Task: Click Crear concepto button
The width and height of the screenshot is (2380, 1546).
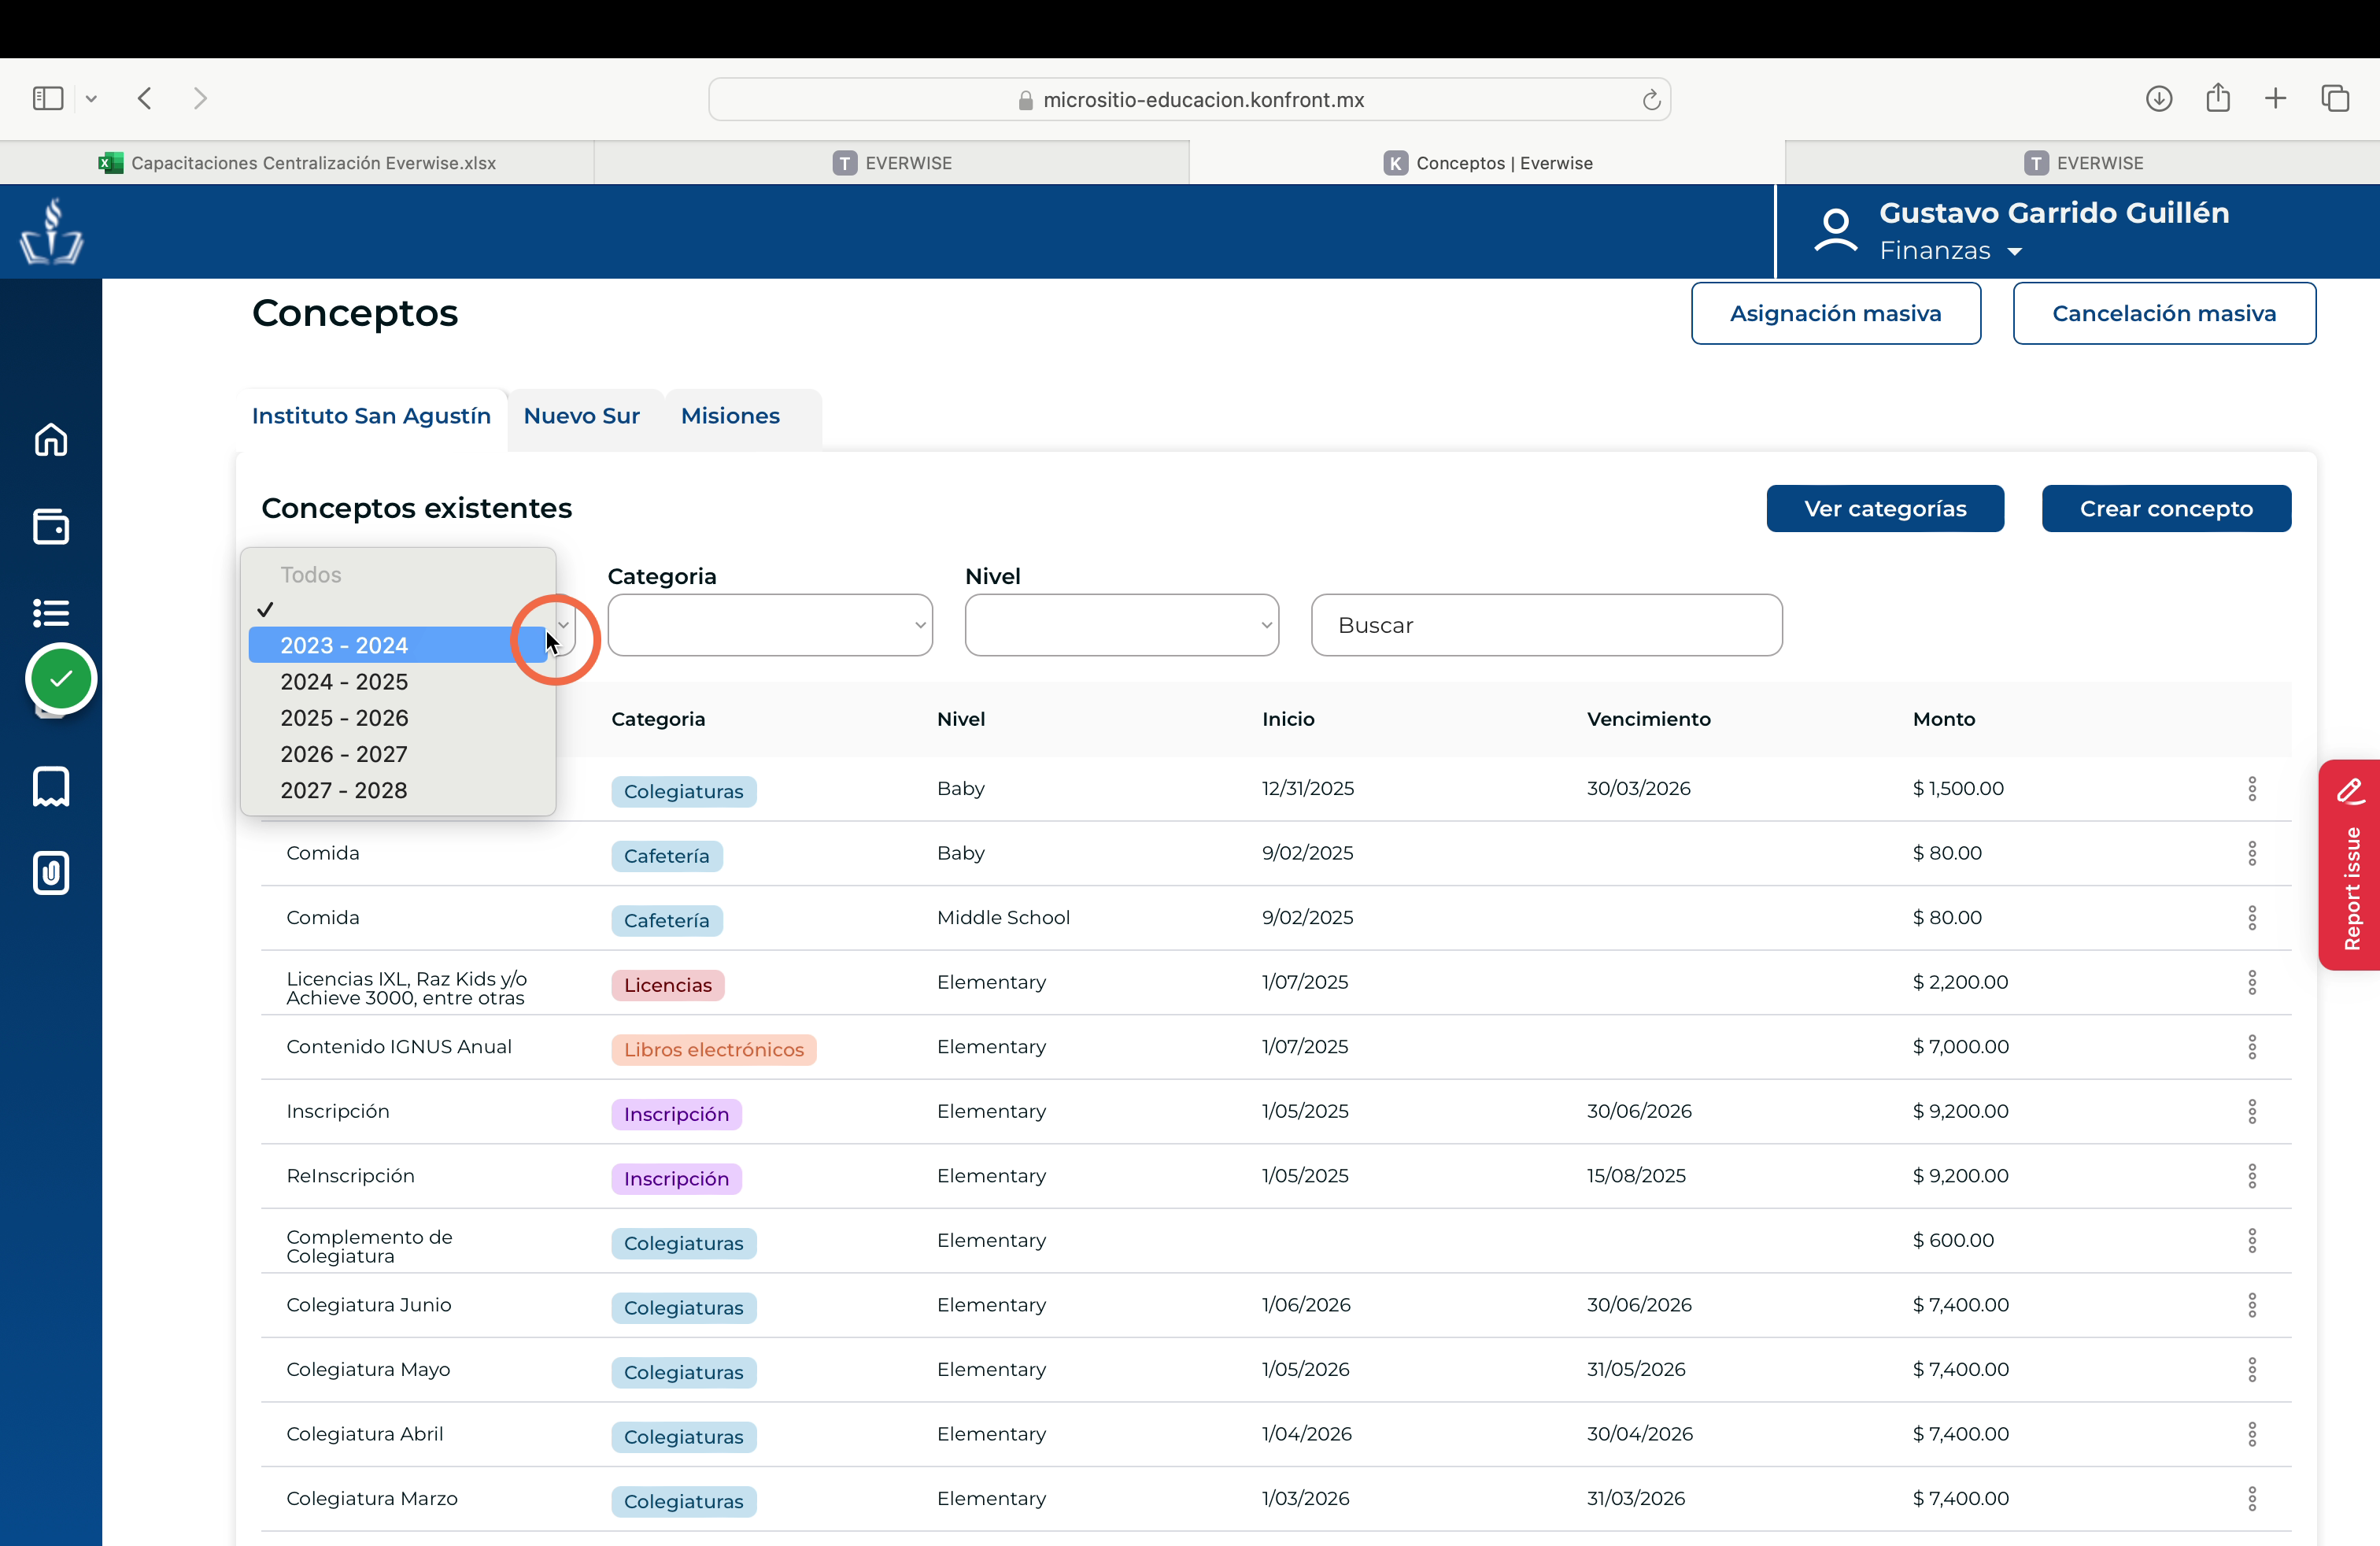Action: point(2166,508)
